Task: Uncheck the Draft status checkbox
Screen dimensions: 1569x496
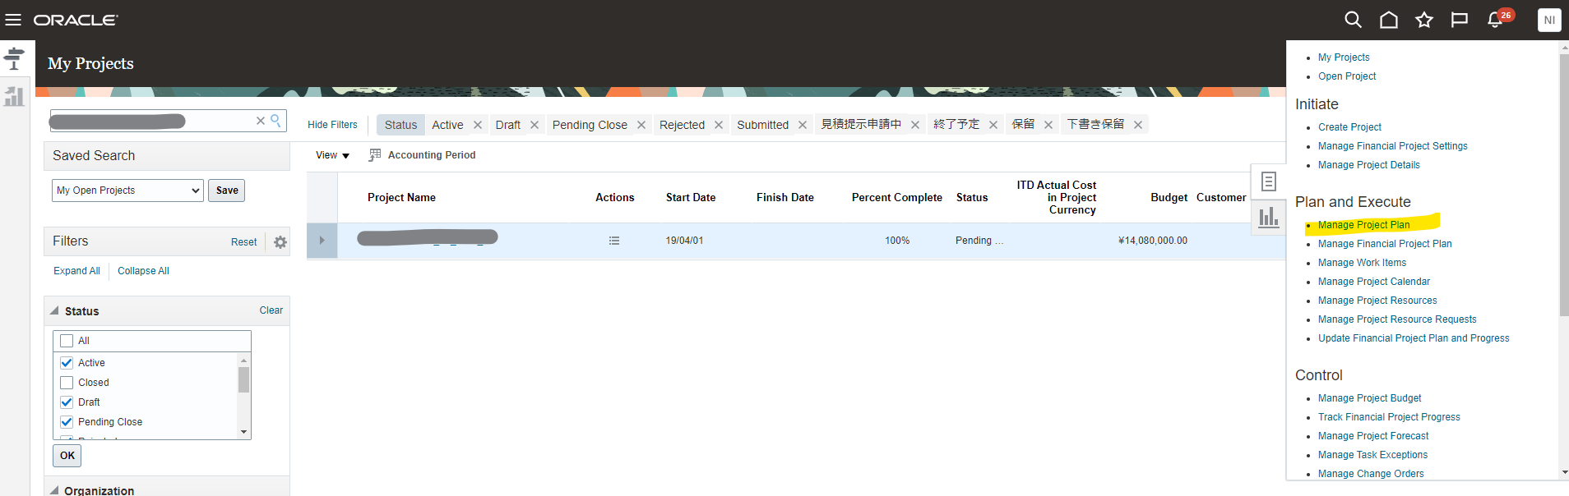Action: 67,402
